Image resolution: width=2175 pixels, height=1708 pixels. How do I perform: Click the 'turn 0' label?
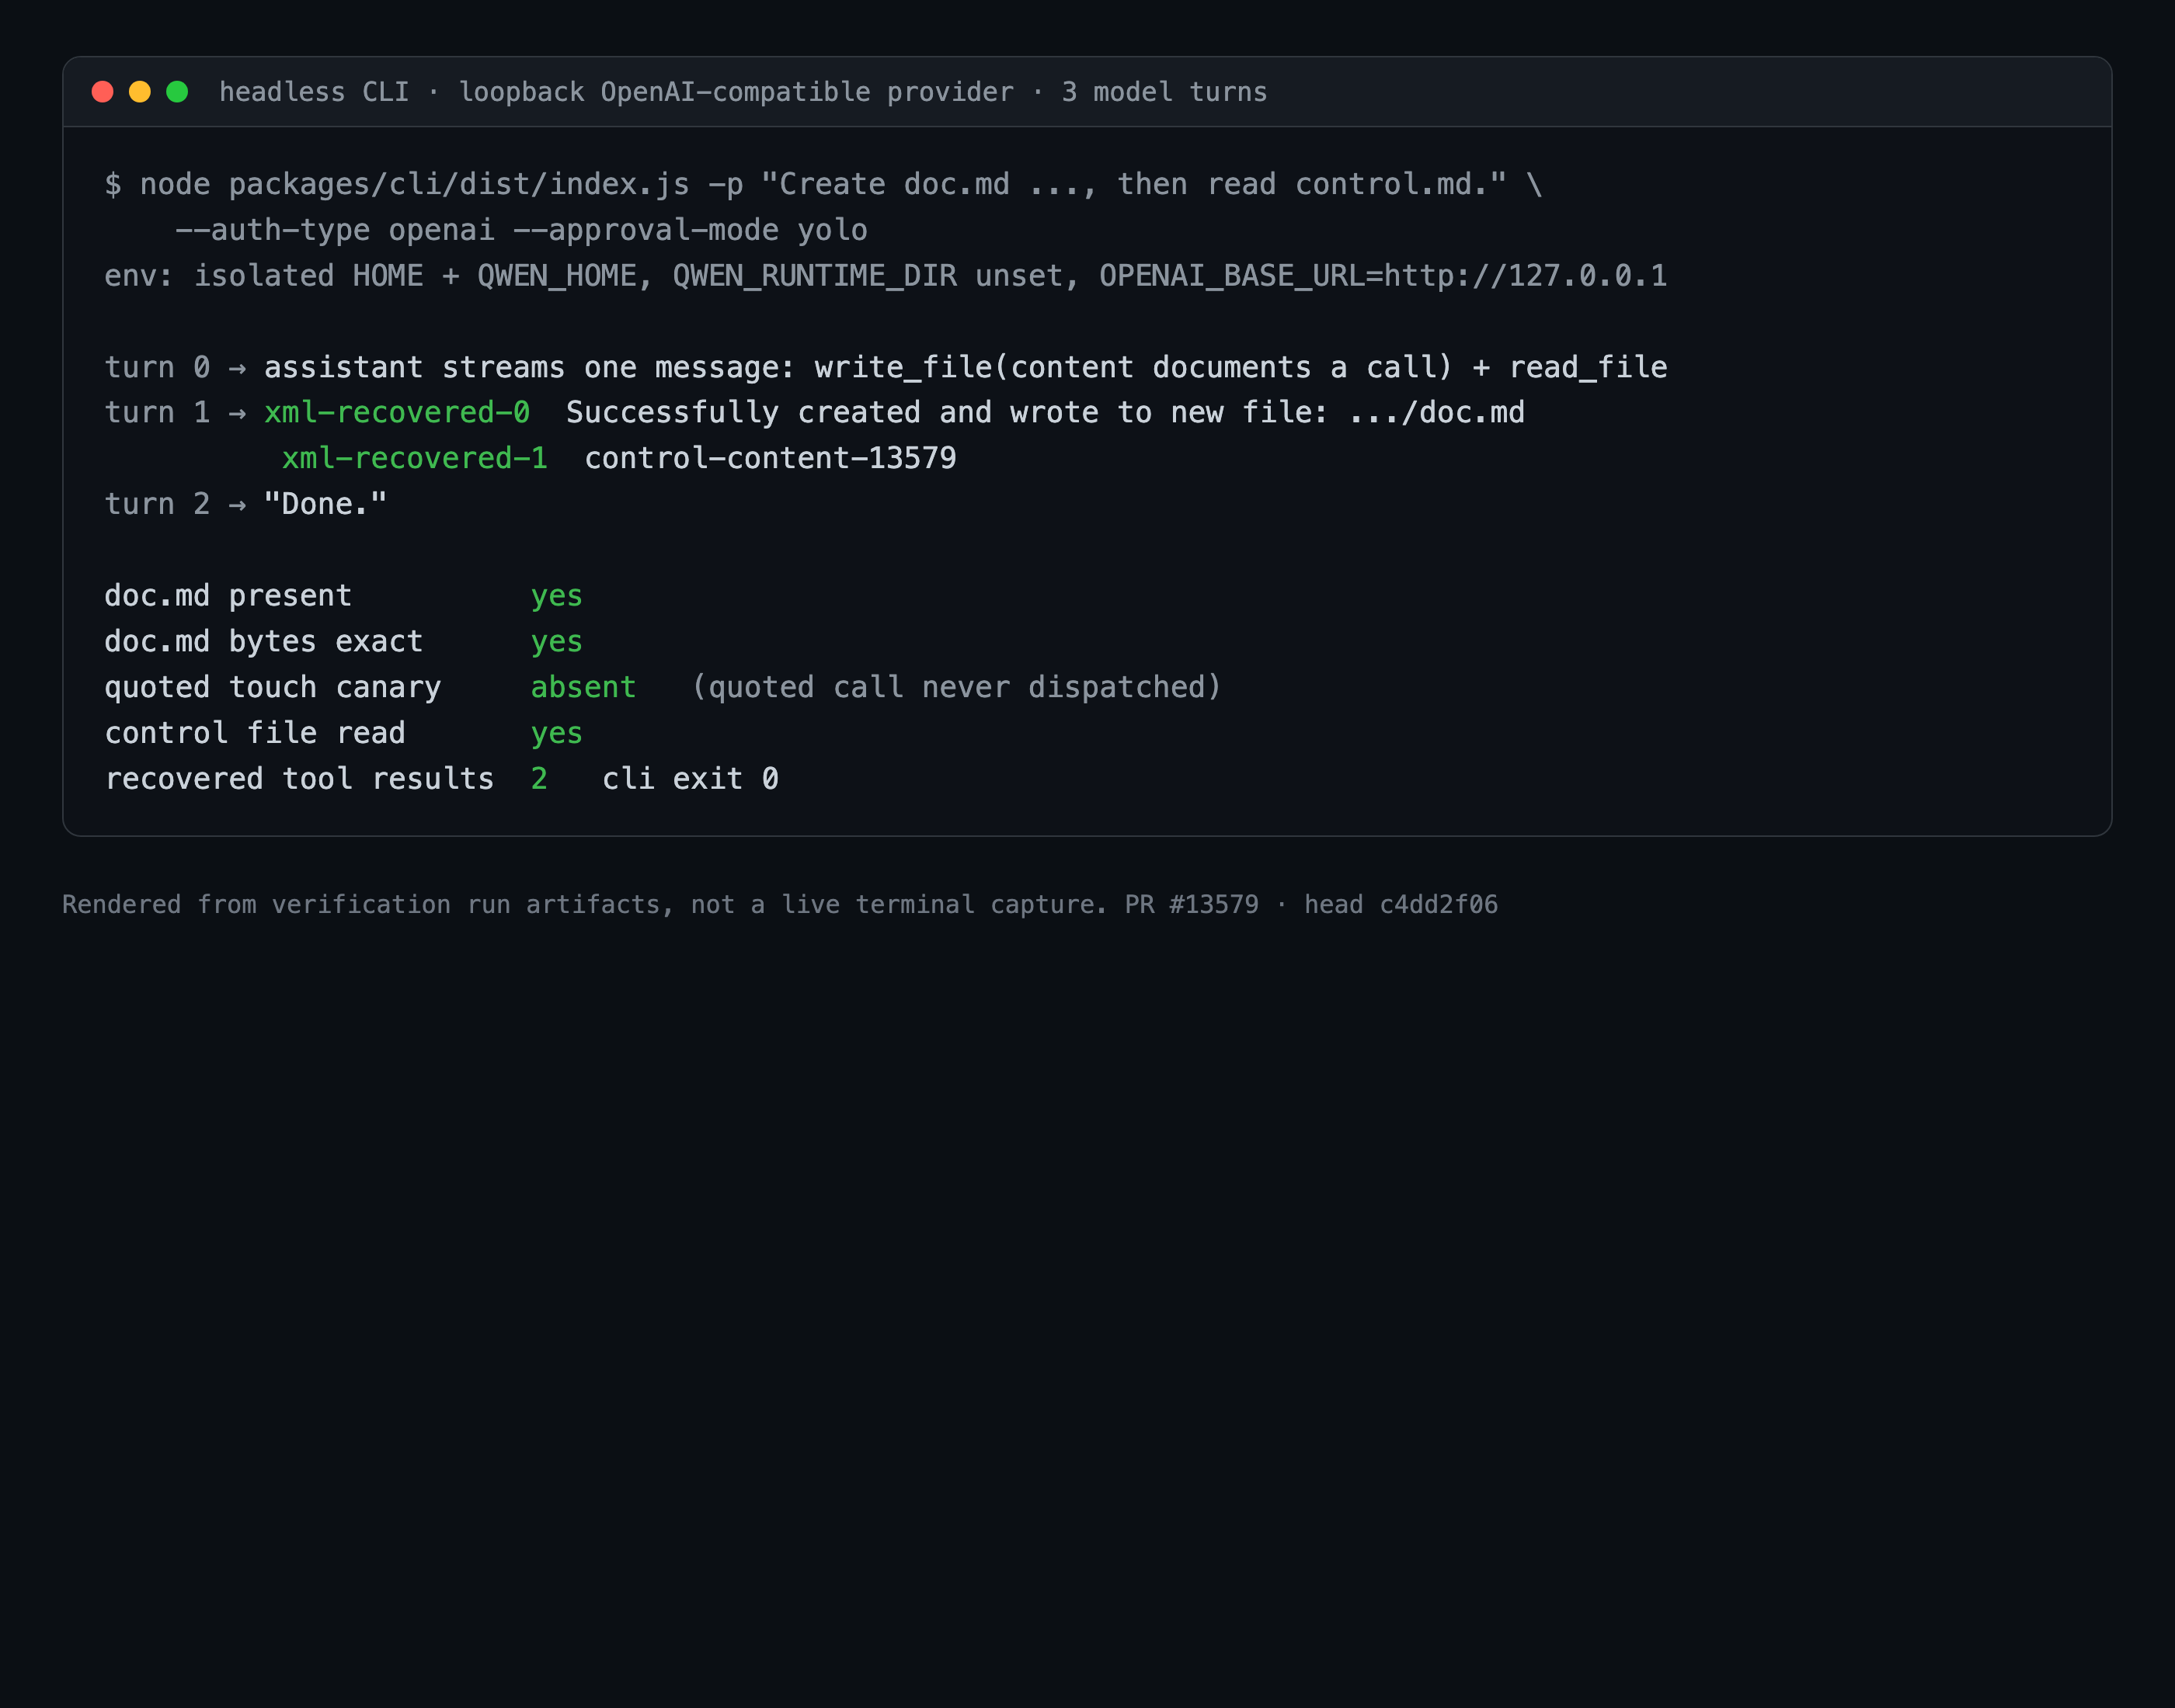pyautogui.click(x=157, y=367)
